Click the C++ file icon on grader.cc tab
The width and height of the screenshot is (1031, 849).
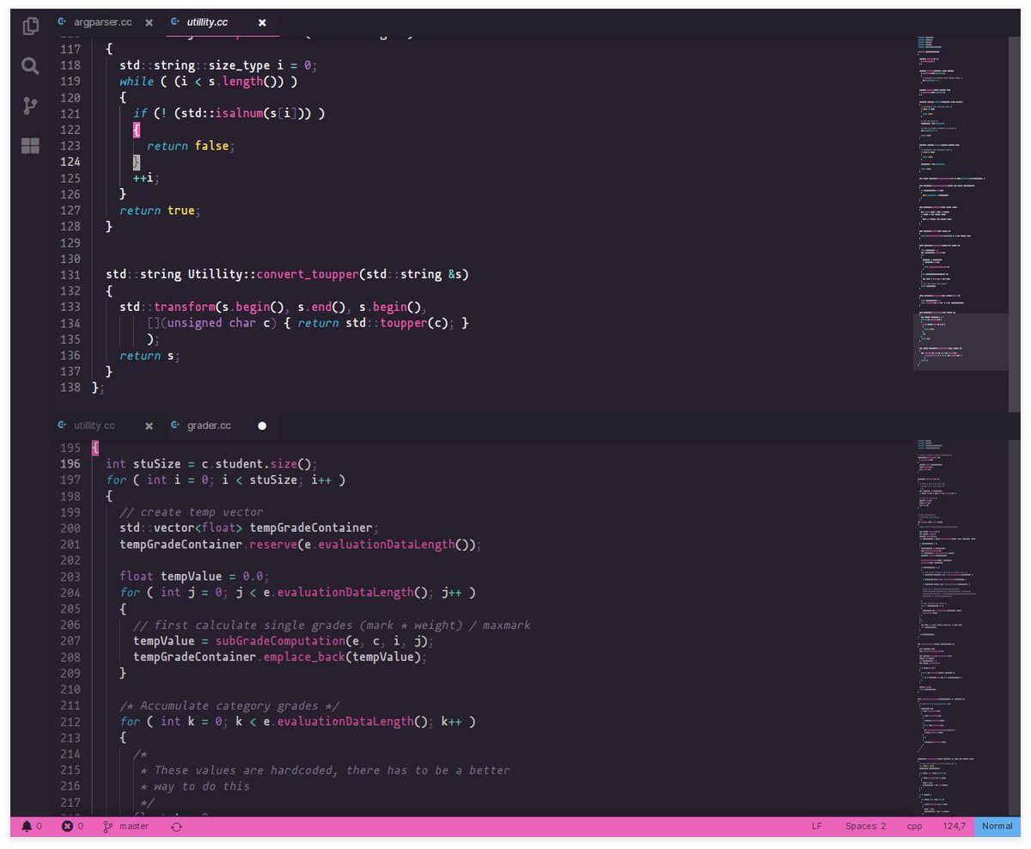pyautogui.click(x=175, y=424)
